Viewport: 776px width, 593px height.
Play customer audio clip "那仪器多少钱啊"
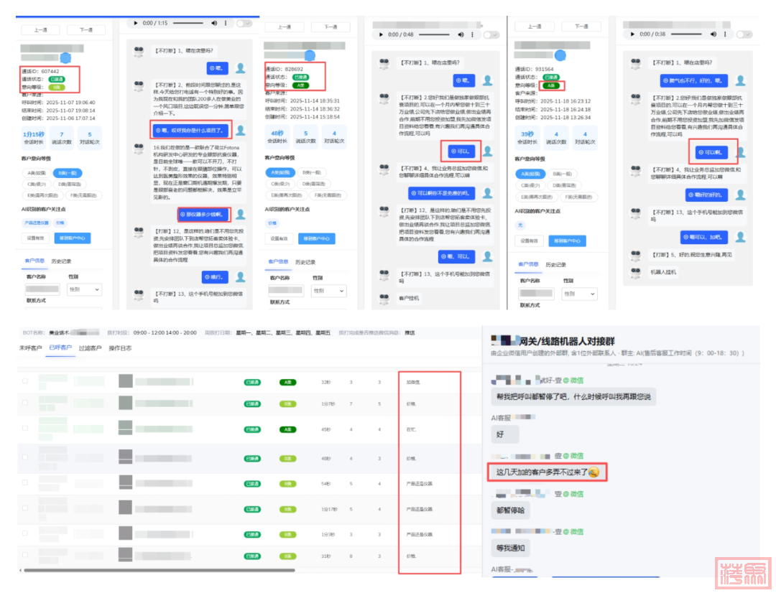coord(204,214)
